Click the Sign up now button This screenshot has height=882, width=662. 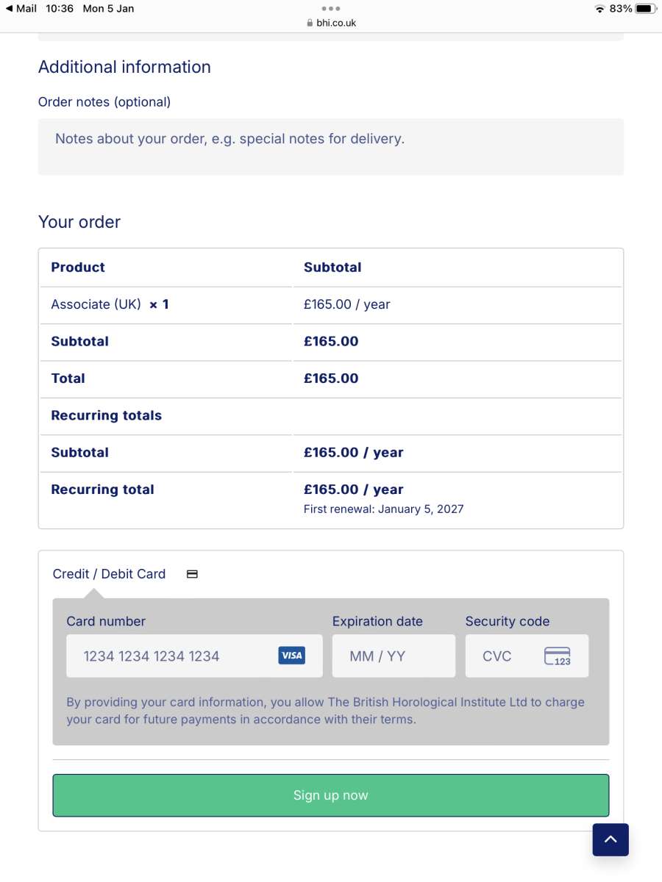click(331, 795)
